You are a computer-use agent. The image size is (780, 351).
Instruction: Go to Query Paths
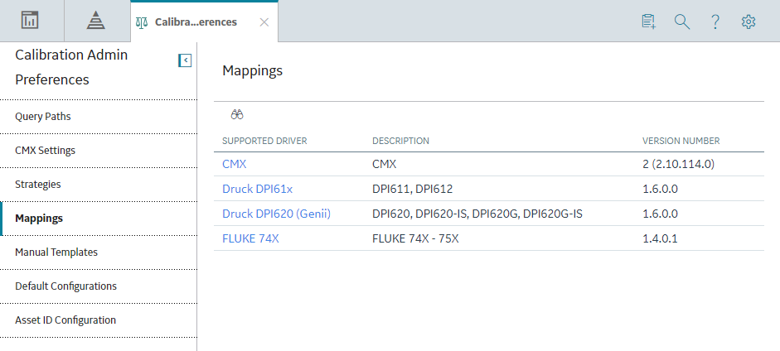click(99, 117)
